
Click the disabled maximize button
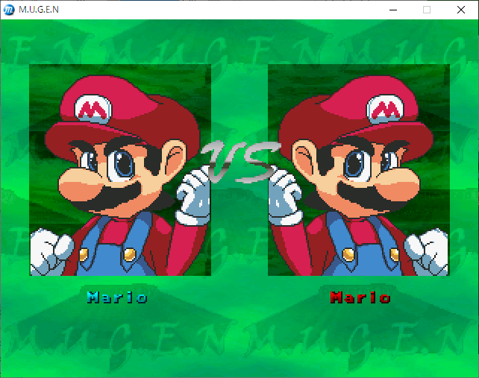click(427, 10)
